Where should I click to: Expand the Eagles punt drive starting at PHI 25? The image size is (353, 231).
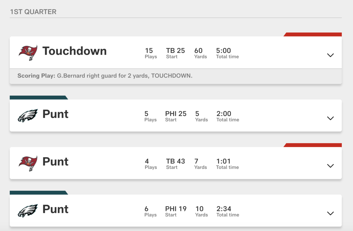coord(330,118)
